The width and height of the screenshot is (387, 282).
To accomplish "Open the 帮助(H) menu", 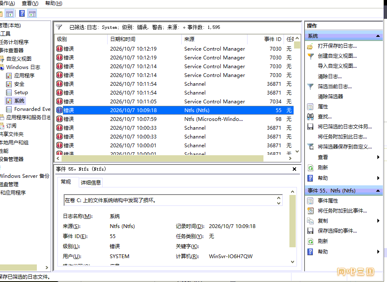I will coord(54,3).
